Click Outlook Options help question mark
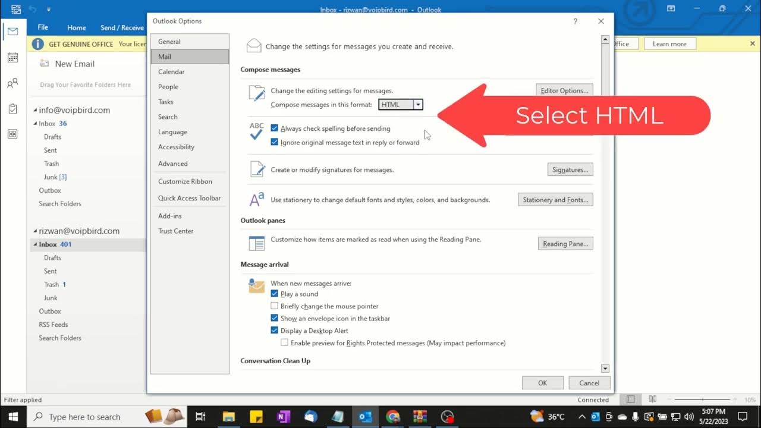761x428 pixels. 575,21
